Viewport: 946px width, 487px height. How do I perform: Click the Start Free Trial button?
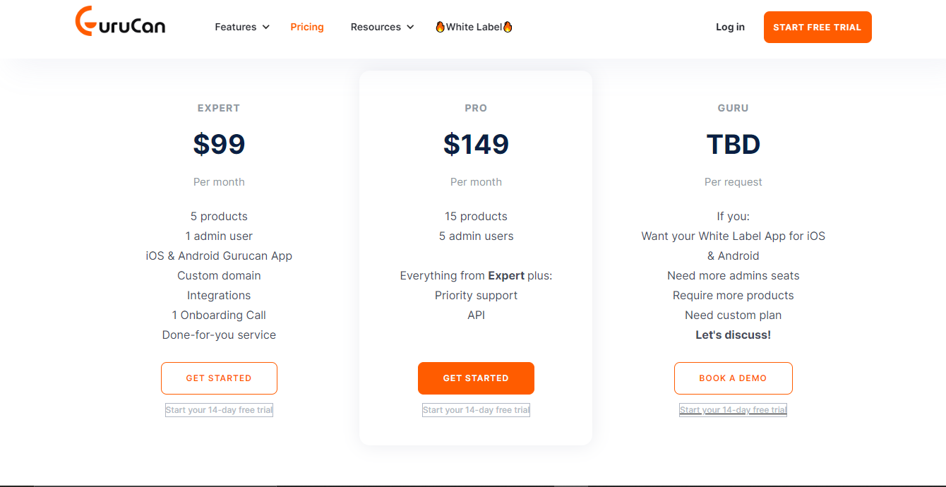[x=818, y=27]
